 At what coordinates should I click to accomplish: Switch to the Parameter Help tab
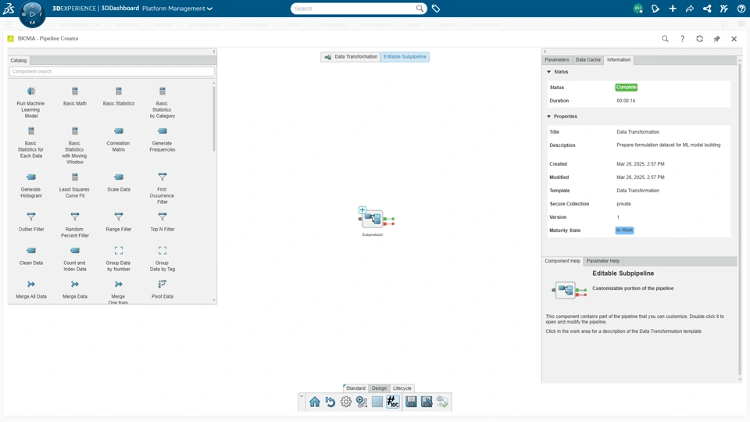(x=603, y=261)
